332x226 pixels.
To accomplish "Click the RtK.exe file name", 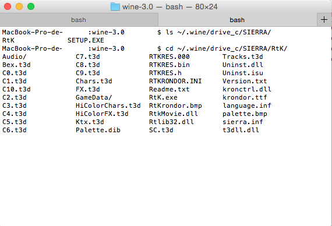I will (x=163, y=97).
